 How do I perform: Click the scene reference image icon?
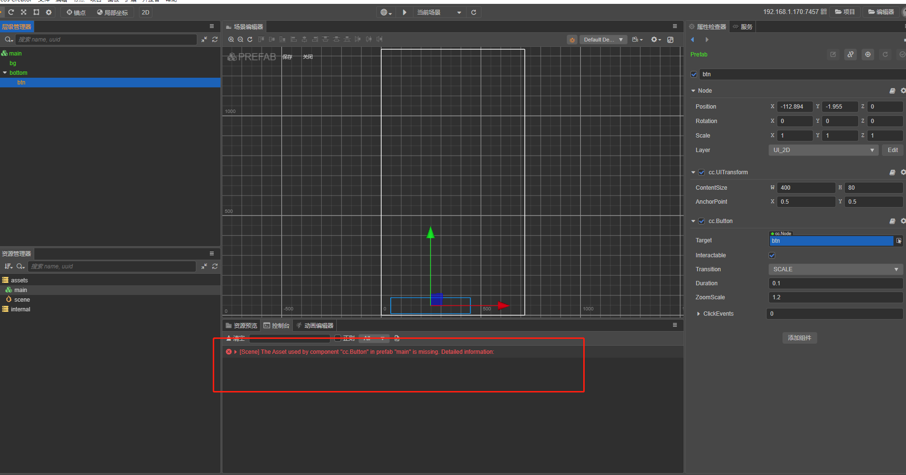pos(671,40)
